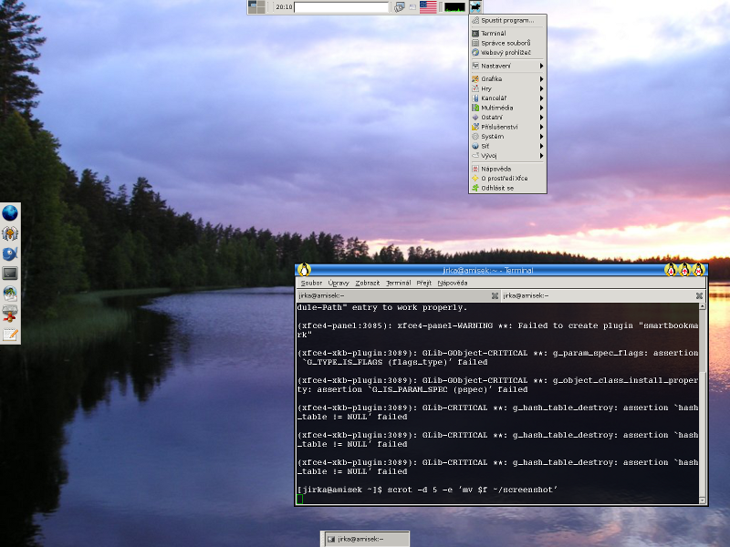Open the blue fish application launcher
Screen dimensions: 730x547
[x=10, y=253]
